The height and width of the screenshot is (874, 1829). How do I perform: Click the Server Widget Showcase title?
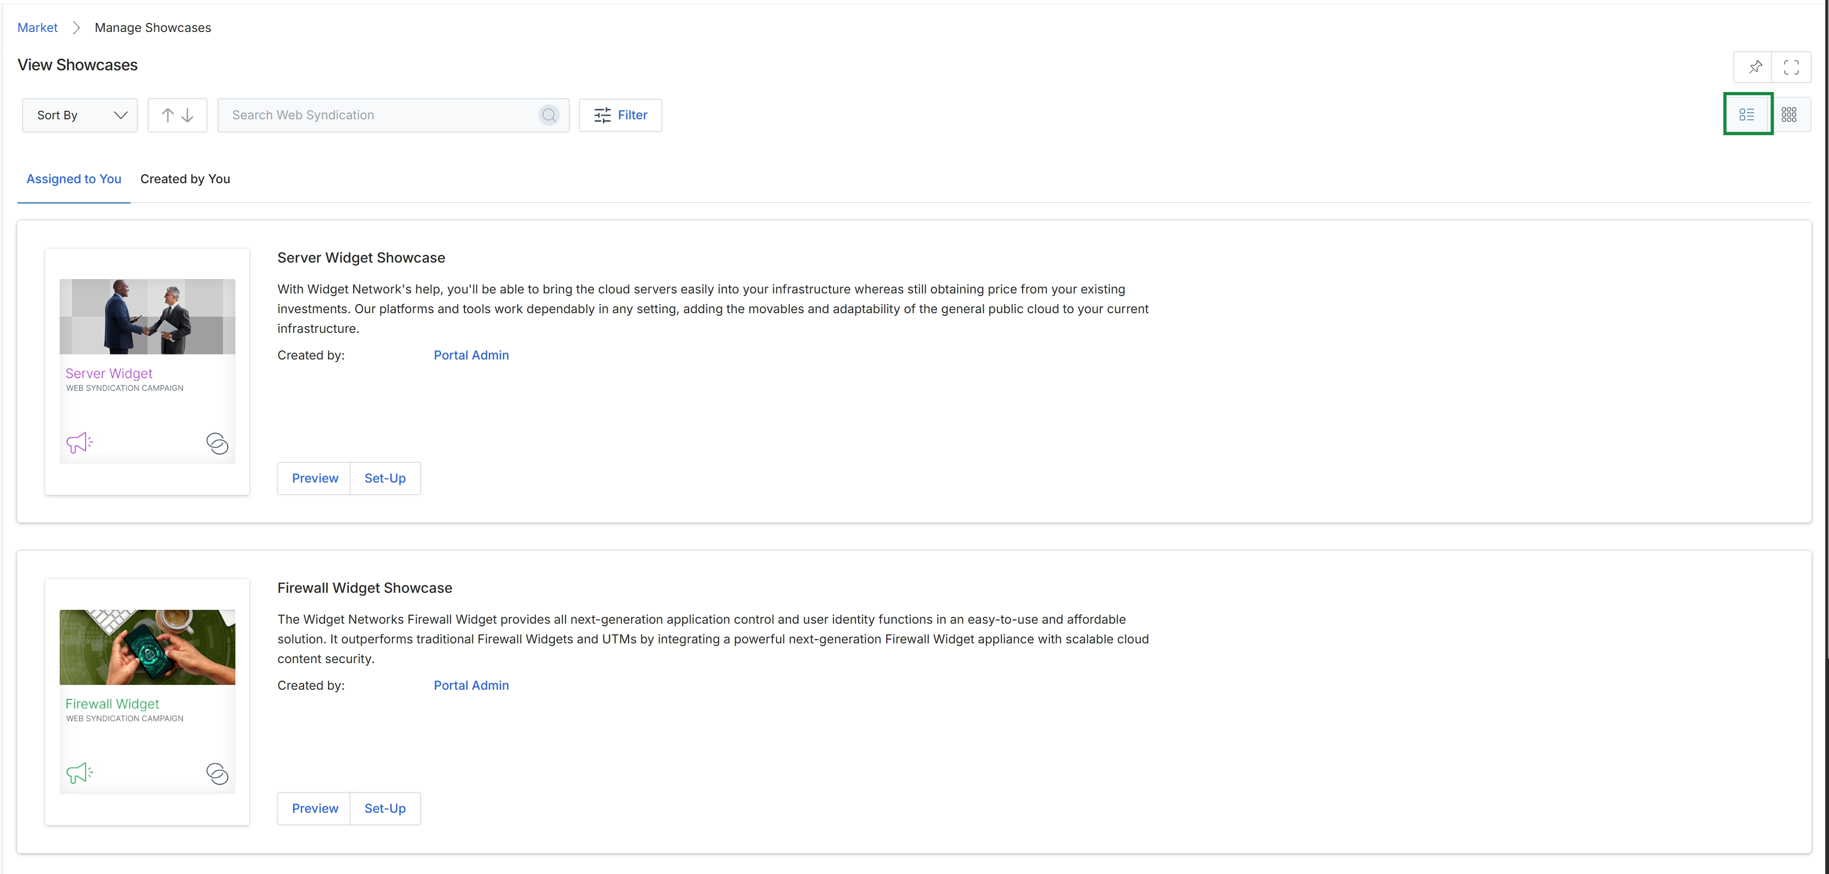pos(361,258)
